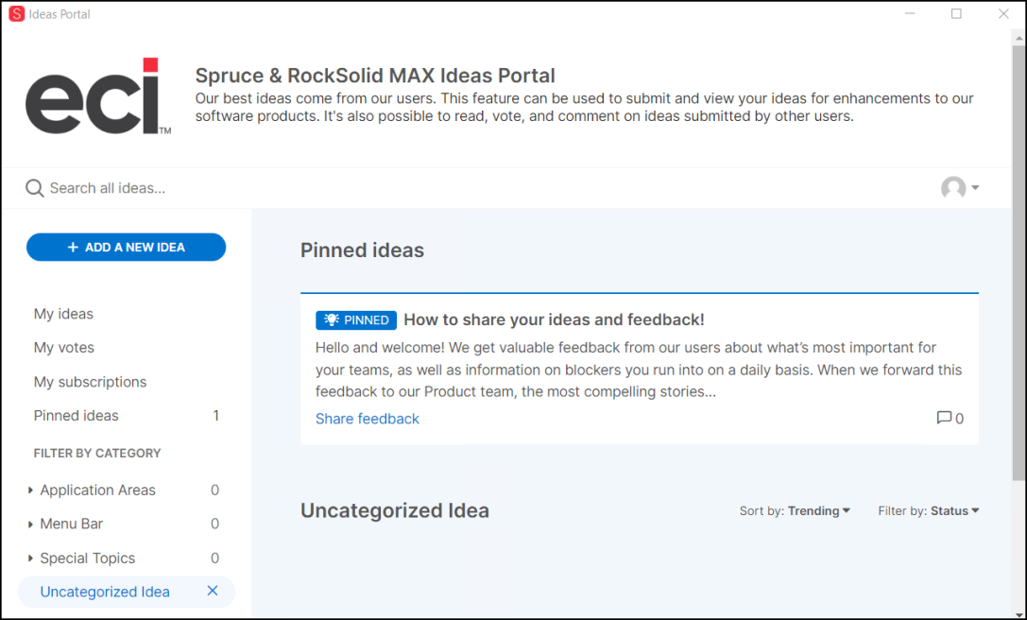
Task: Click the search magnifier icon
Action: pos(34,188)
